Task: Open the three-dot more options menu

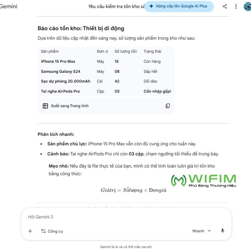Action: click(x=236, y=6)
